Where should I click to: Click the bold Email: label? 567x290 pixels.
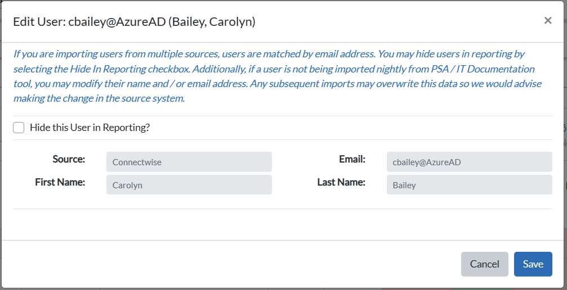(x=352, y=159)
